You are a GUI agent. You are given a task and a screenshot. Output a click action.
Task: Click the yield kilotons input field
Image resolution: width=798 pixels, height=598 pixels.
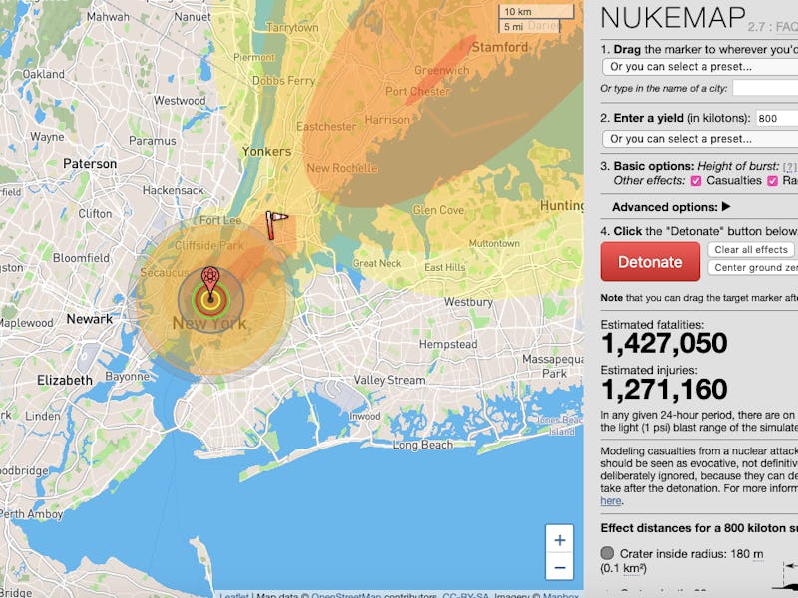776,118
